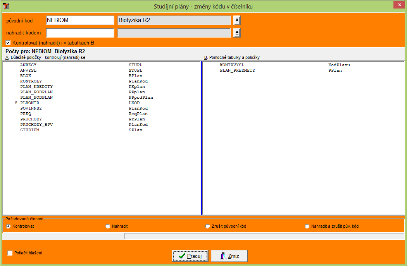Open the nahradit kódem dropdown arrow
This screenshot has height=266, width=407.
pyautogui.click(x=237, y=33)
